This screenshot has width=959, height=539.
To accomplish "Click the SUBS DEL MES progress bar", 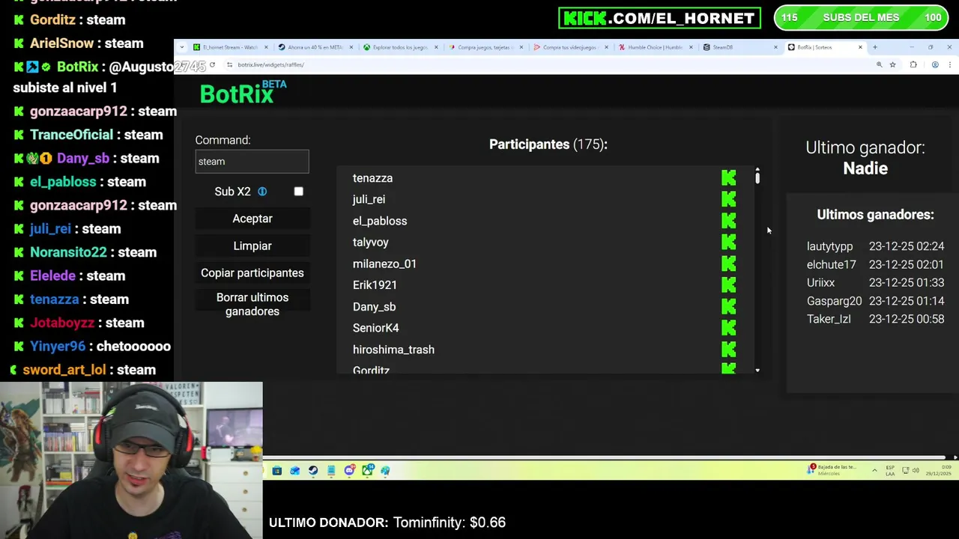I will point(860,18).
